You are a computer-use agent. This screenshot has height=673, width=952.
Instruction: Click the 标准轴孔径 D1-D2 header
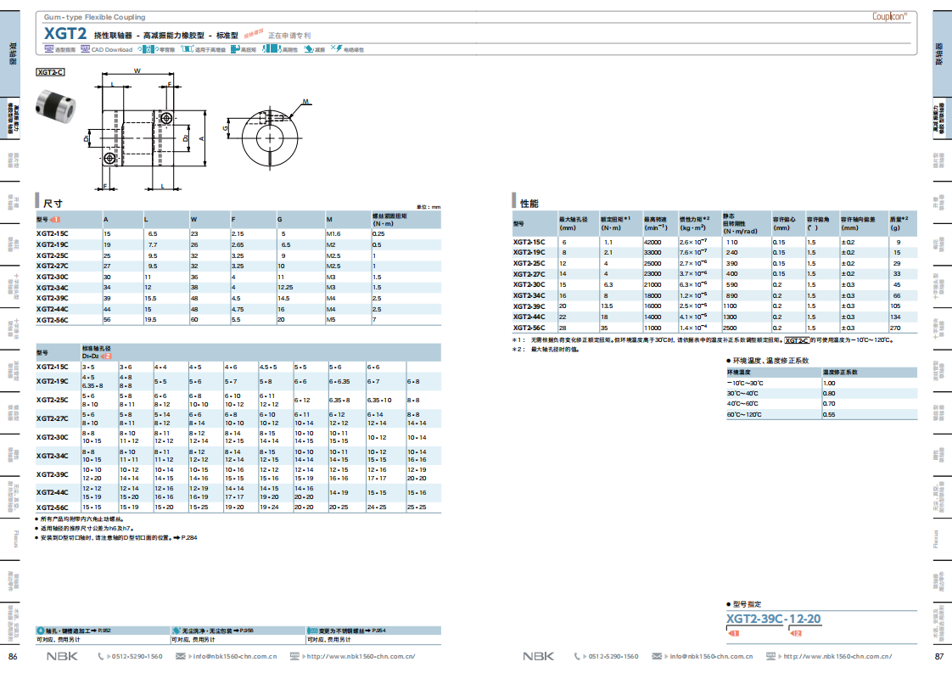97,352
